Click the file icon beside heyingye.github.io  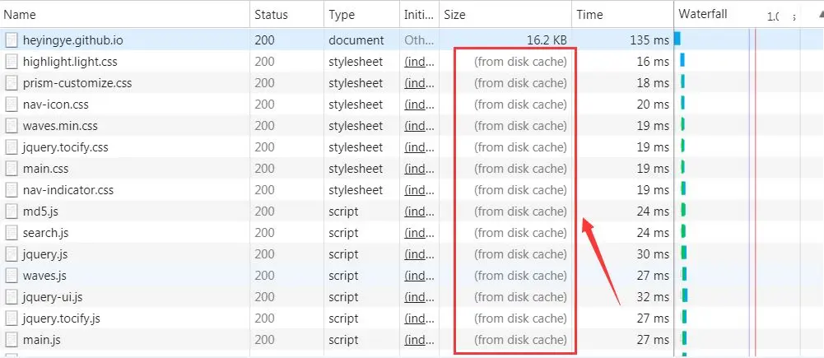click(x=12, y=40)
